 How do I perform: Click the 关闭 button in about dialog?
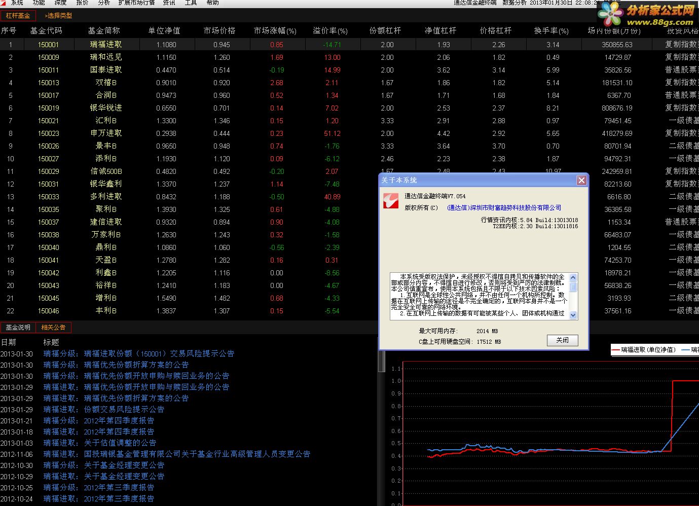tap(563, 340)
